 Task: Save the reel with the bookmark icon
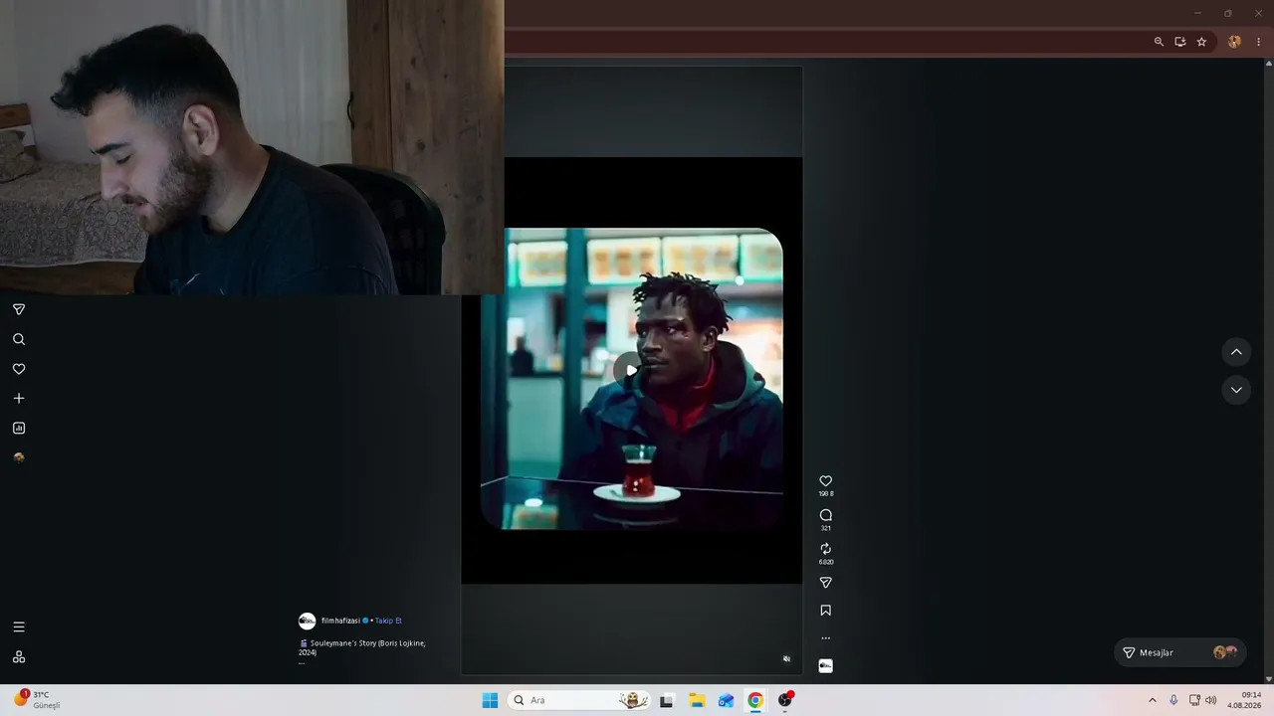click(x=825, y=611)
